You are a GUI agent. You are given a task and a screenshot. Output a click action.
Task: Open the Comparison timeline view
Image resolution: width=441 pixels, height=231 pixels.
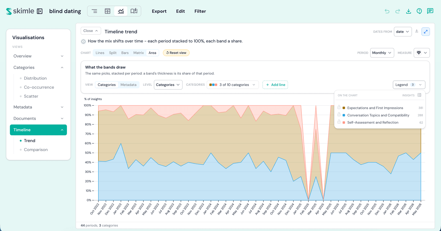click(36, 150)
